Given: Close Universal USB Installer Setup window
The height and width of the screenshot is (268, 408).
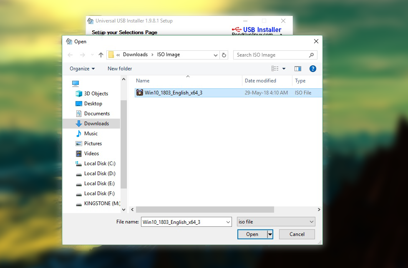Looking at the screenshot, I should tap(283, 21).
